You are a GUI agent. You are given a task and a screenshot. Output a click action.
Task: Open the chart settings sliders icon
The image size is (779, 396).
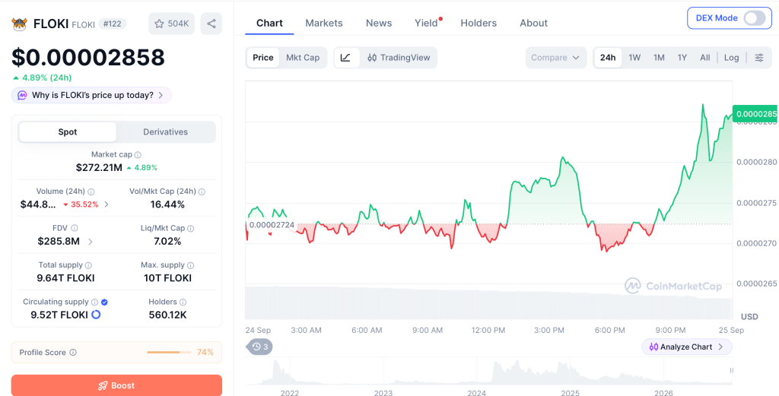point(759,58)
